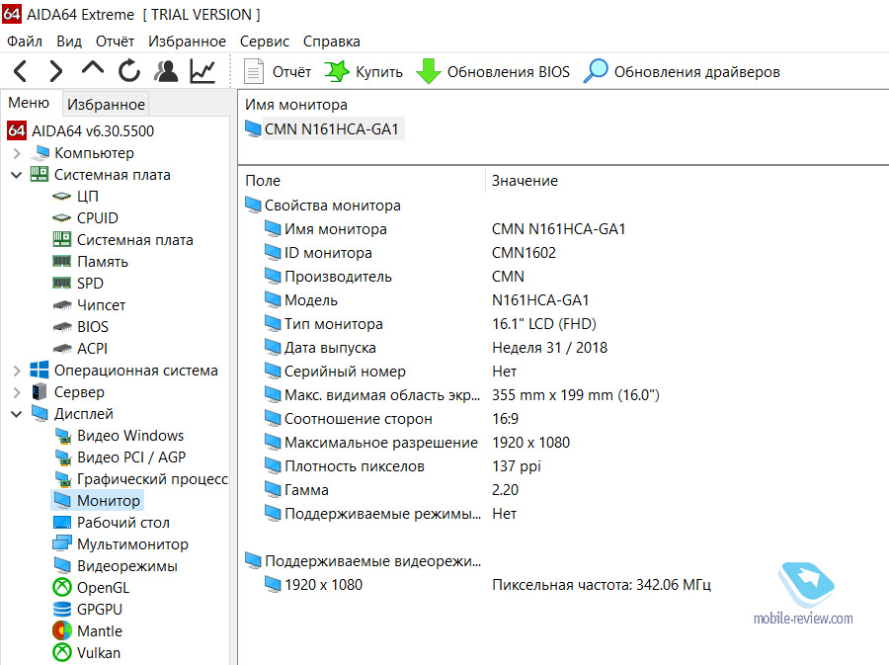Screen dimensions: 889x665
Task: Go back with the left arrow icon
Action: tap(21, 71)
